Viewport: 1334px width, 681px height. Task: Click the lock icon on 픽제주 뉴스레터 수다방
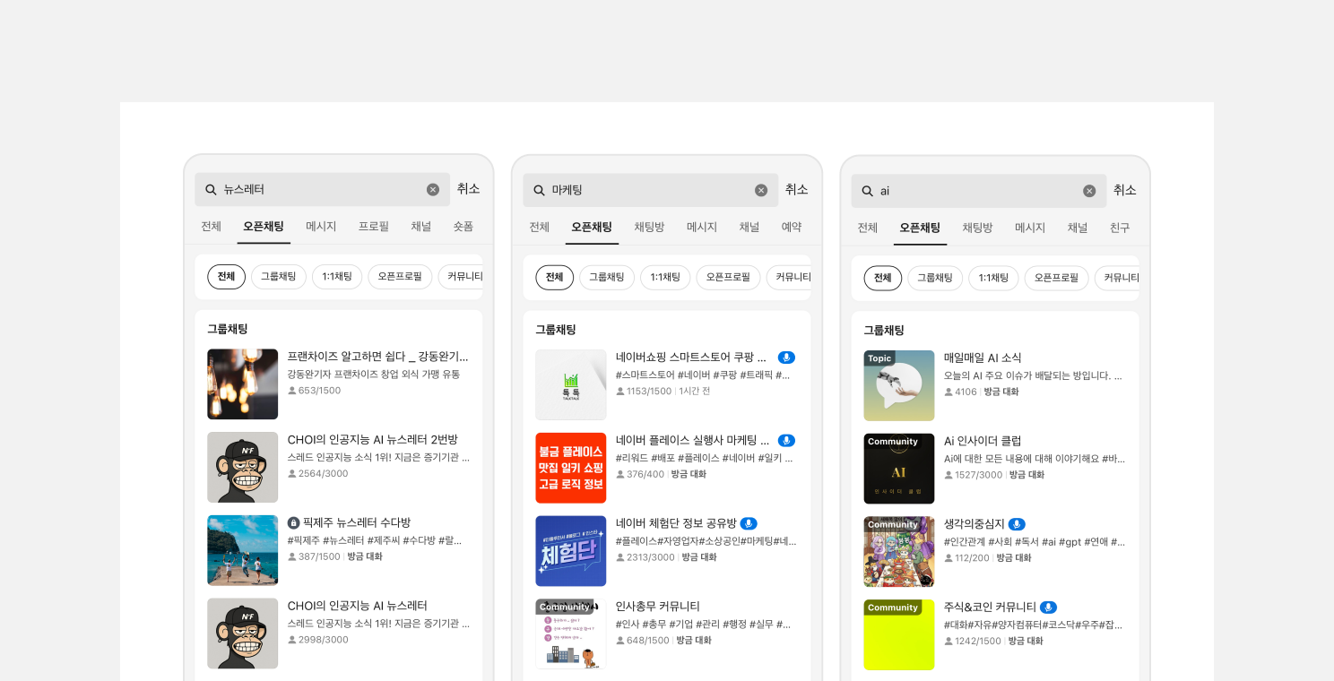(293, 522)
